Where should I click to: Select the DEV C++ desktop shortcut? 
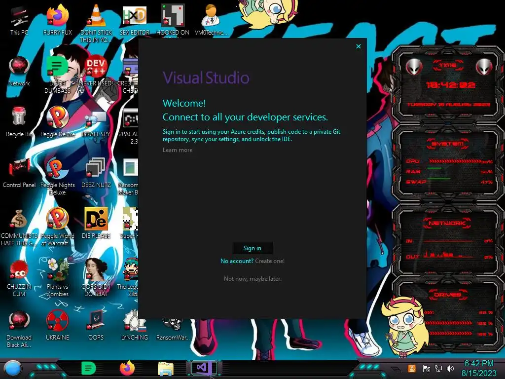point(96,72)
